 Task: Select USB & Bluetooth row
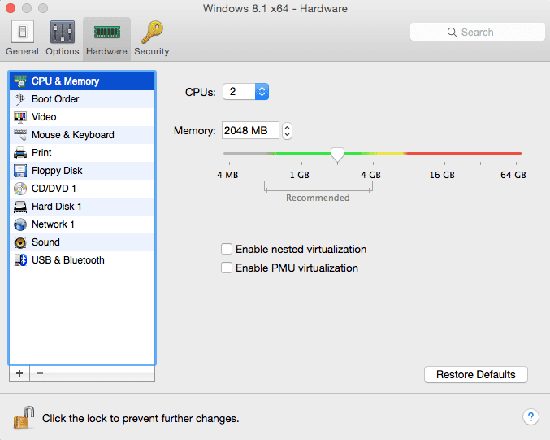(x=82, y=260)
